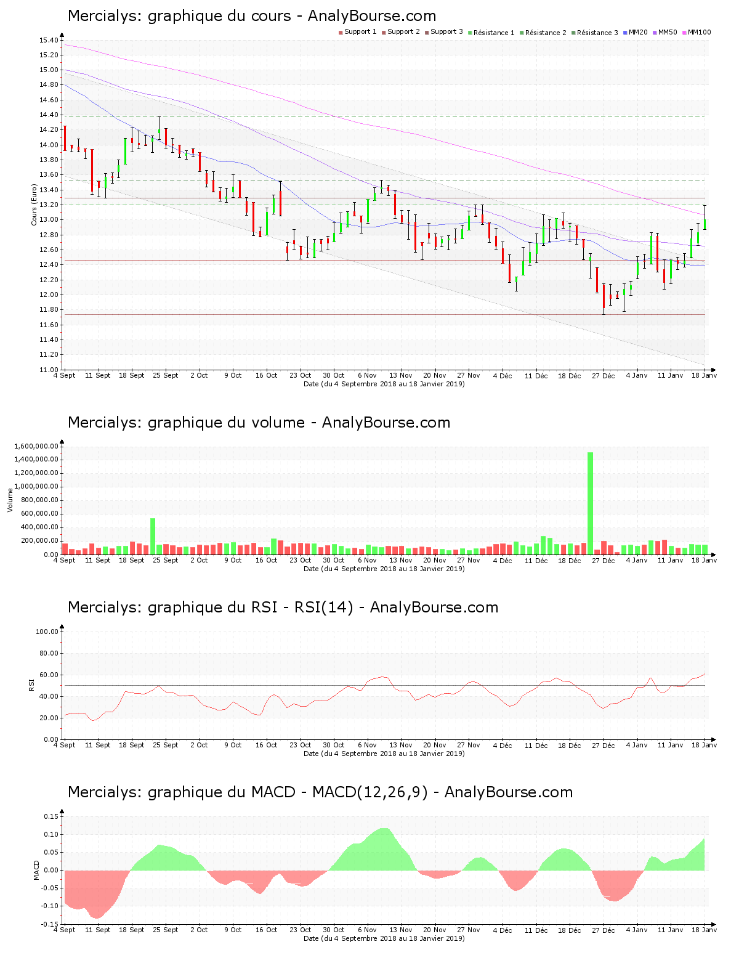Select the 'Résistance 1' legend label
739x955 pixels.
(x=494, y=32)
